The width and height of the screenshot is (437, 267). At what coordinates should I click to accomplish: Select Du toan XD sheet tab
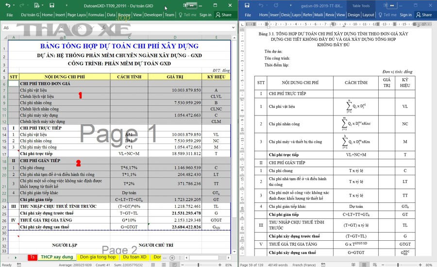click(134, 257)
